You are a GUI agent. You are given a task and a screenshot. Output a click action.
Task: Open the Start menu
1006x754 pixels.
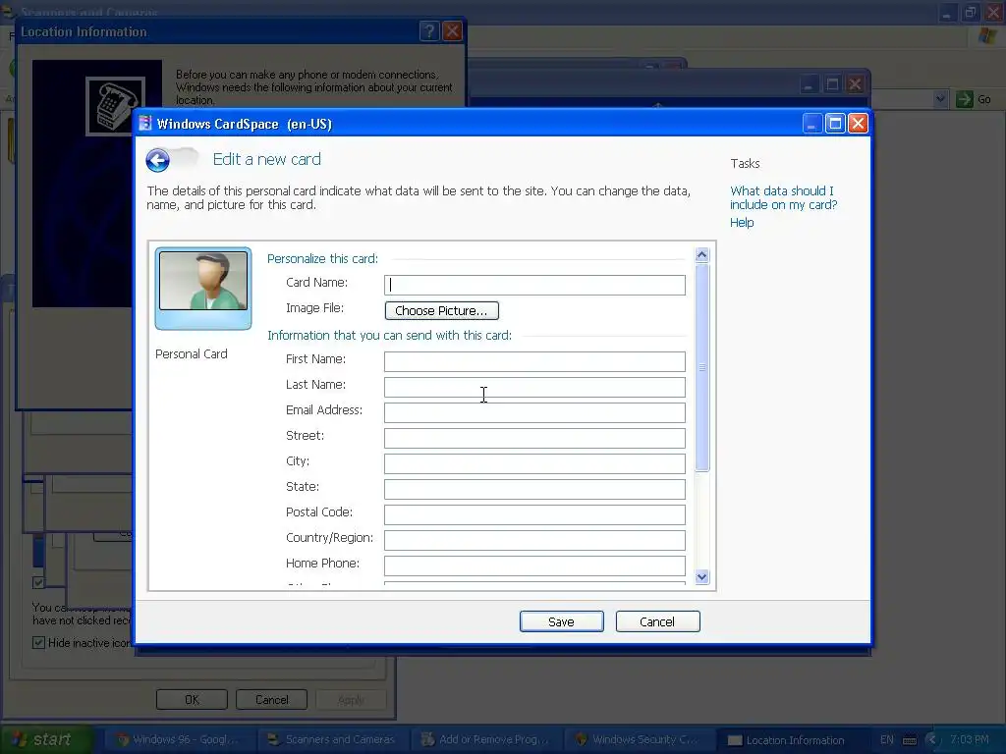pos(46,739)
